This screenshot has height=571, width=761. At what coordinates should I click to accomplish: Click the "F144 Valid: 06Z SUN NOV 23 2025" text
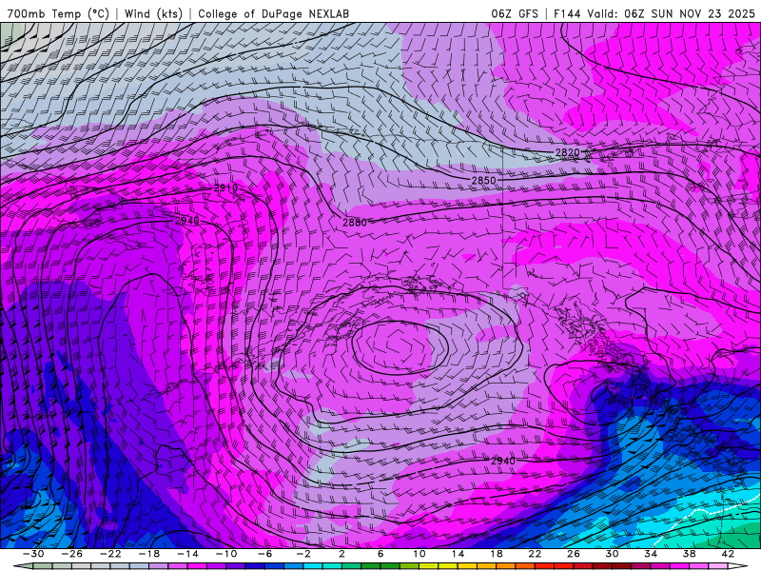(x=654, y=13)
